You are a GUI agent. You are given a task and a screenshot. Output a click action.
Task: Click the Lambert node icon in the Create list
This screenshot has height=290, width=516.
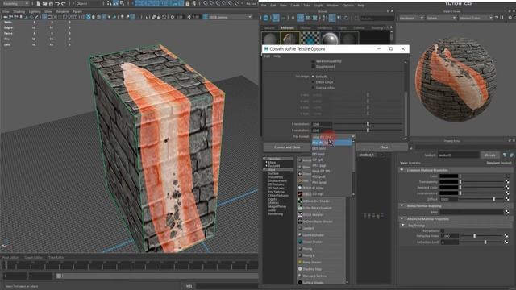(x=300, y=228)
